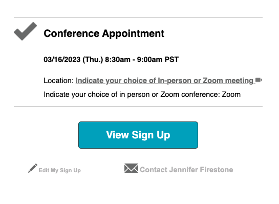Click the words "Sign Up" beside pencil icon
279x204 pixels.
coord(70,170)
